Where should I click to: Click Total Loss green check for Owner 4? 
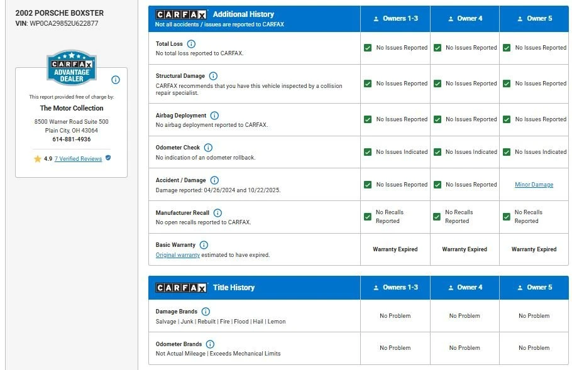[437, 48]
